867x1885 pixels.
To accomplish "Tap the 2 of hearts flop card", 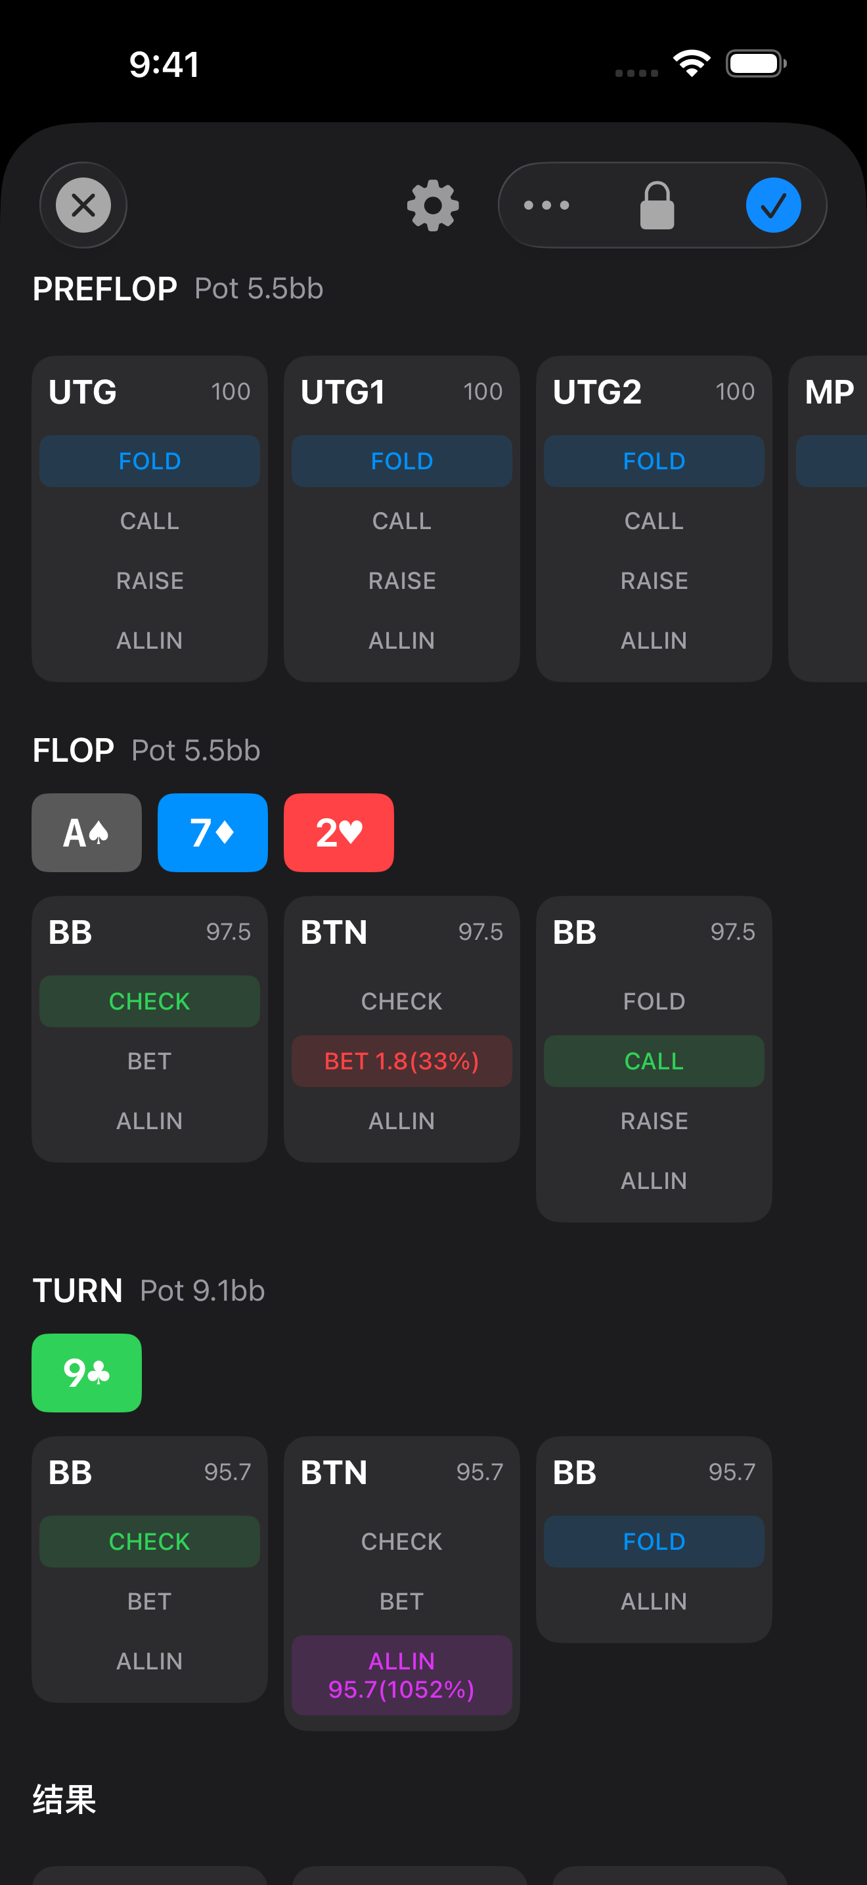I will (338, 833).
